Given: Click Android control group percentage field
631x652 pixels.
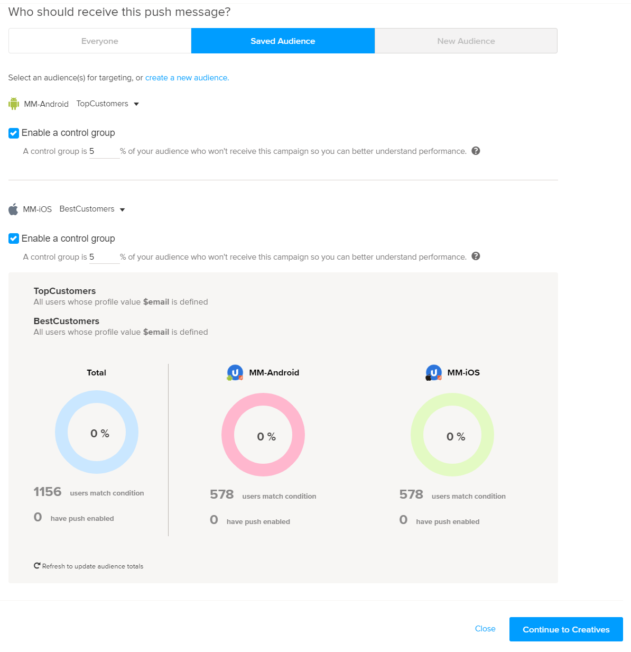Looking at the screenshot, I should (x=104, y=152).
